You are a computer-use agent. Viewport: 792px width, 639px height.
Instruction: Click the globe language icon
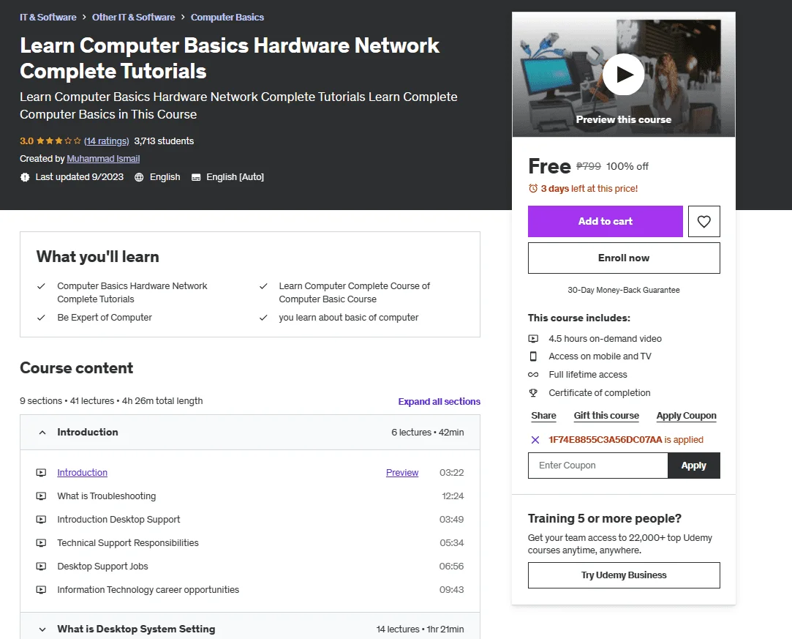point(139,177)
